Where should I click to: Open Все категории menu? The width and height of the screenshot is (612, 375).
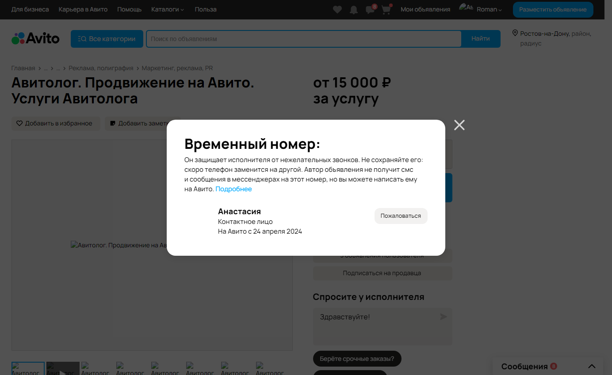[x=107, y=39]
